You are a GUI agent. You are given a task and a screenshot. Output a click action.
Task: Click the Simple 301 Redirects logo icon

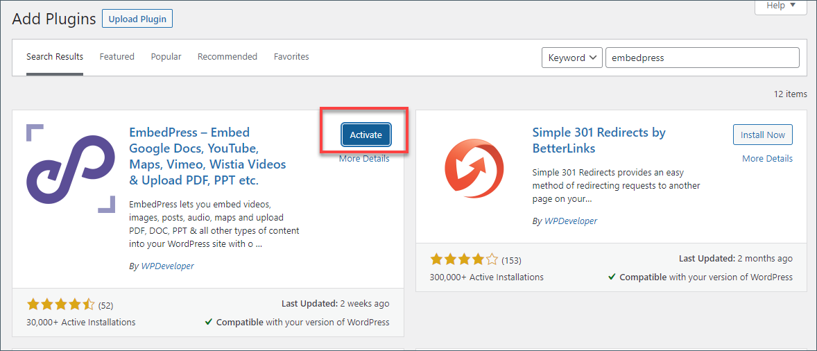(474, 169)
